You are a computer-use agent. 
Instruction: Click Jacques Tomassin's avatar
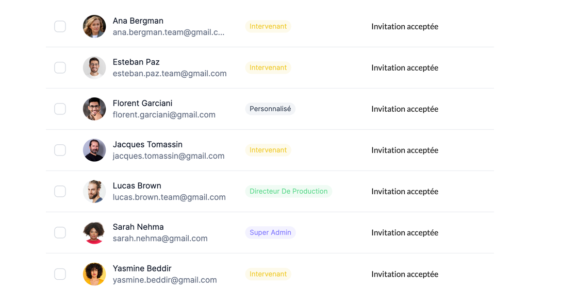94,150
